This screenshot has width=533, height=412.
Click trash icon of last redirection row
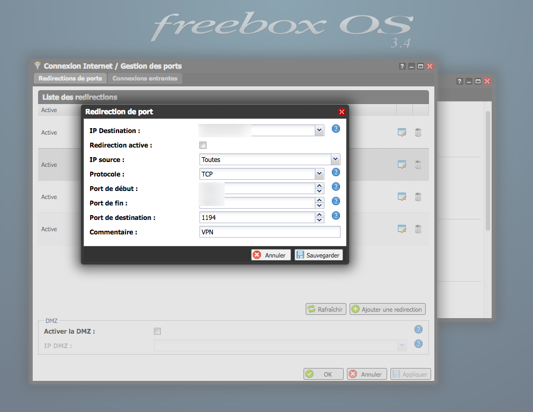click(x=418, y=229)
